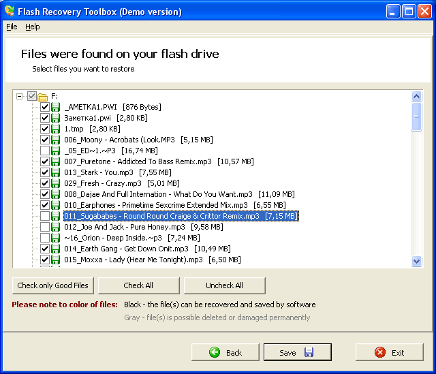The width and height of the screenshot is (436, 374).
Task: Select 029_Fresh - Crazy.mp3 row
Action: click(x=122, y=183)
